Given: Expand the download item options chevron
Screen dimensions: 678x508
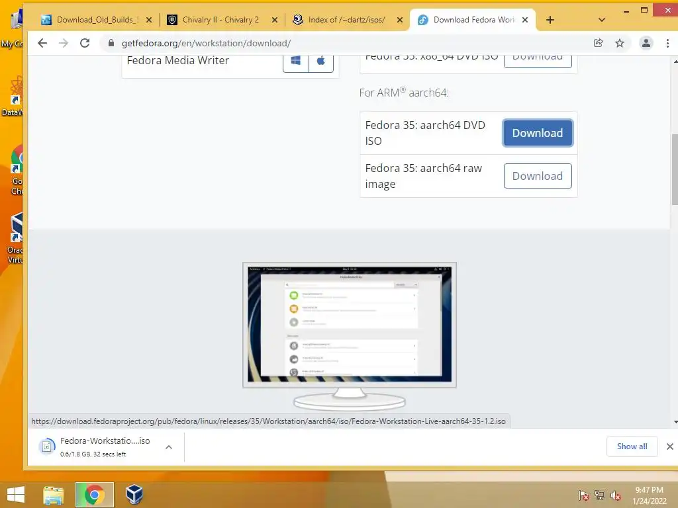Looking at the screenshot, I should (169, 447).
